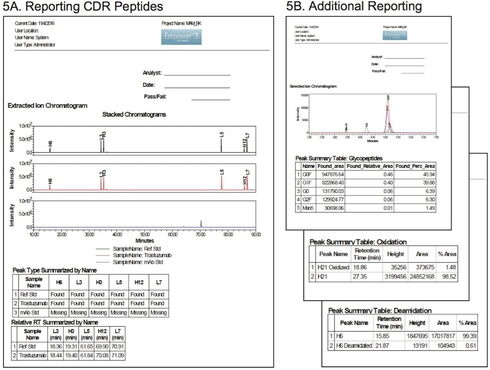
Task: Click the 3199456 height value for H21
Action: pos(395,277)
